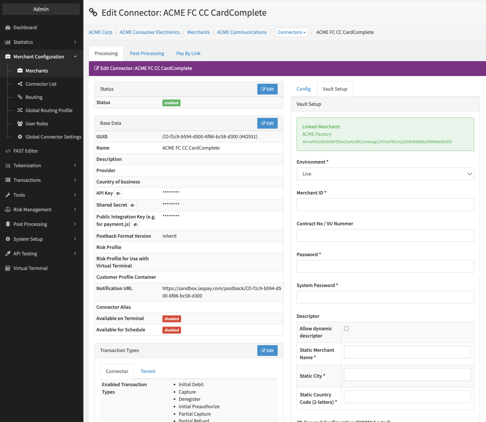The height and width of the screenshot is (422, 486).
Task: Click the Global Connector Settings gear icon
Action: click(x=20, y=137)
